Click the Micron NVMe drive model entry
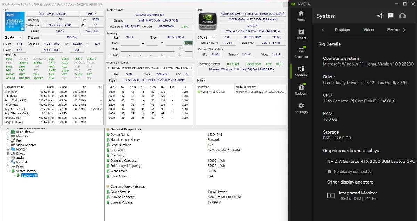 point(261,92)
